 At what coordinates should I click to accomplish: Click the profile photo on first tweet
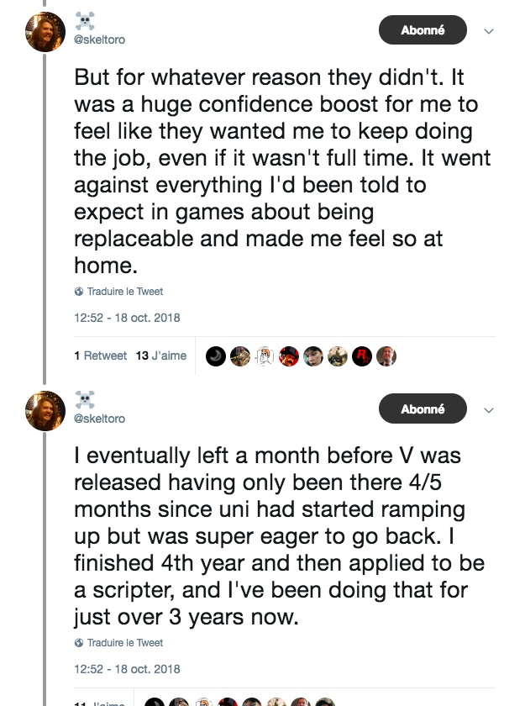click(45, 33)
